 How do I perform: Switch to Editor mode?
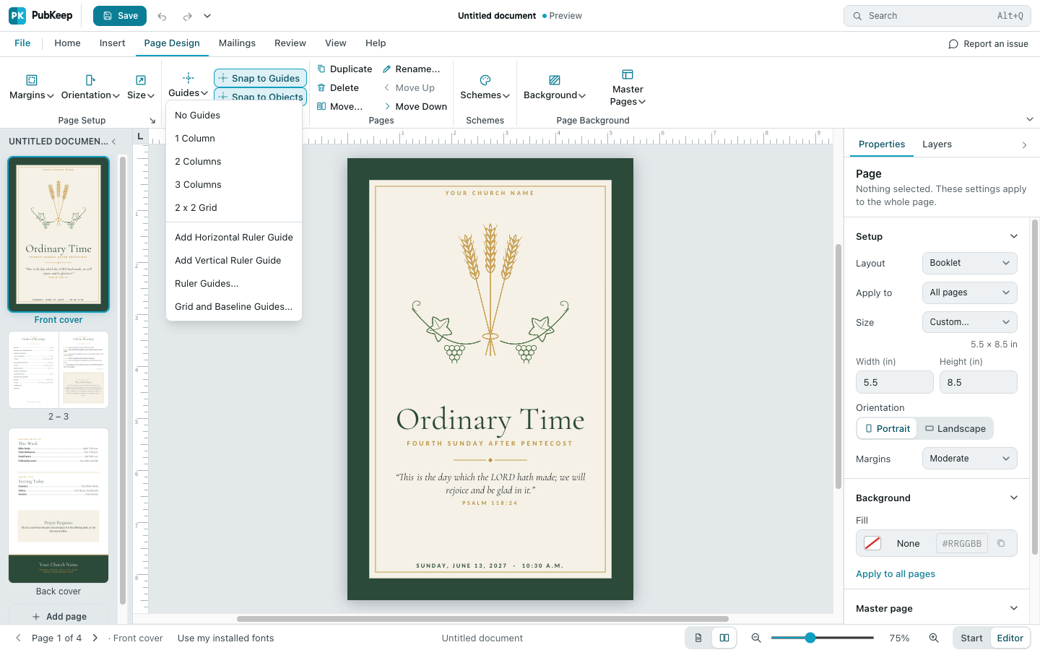click(x=1010, y=638)
